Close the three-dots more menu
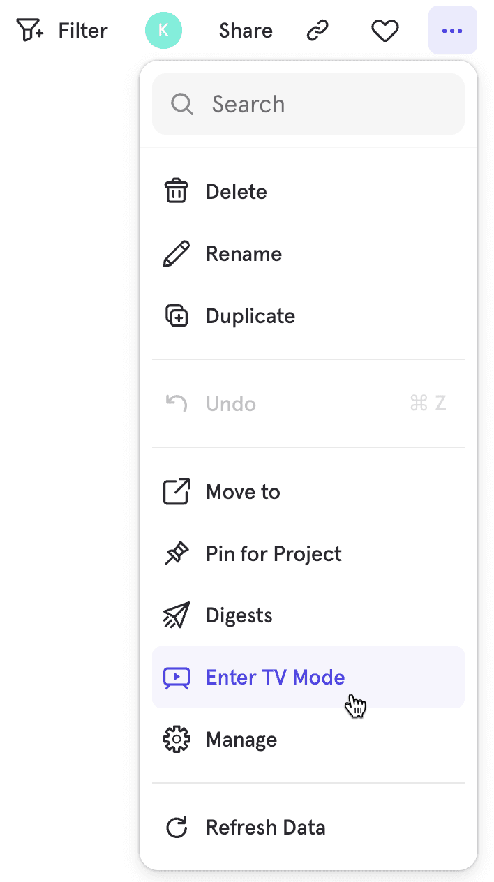 (452, 31)
